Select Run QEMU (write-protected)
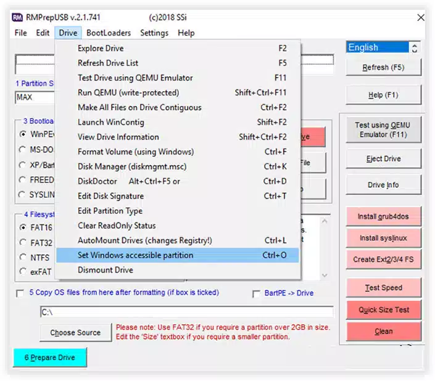 pyautogui.click(x=178, y=92)
